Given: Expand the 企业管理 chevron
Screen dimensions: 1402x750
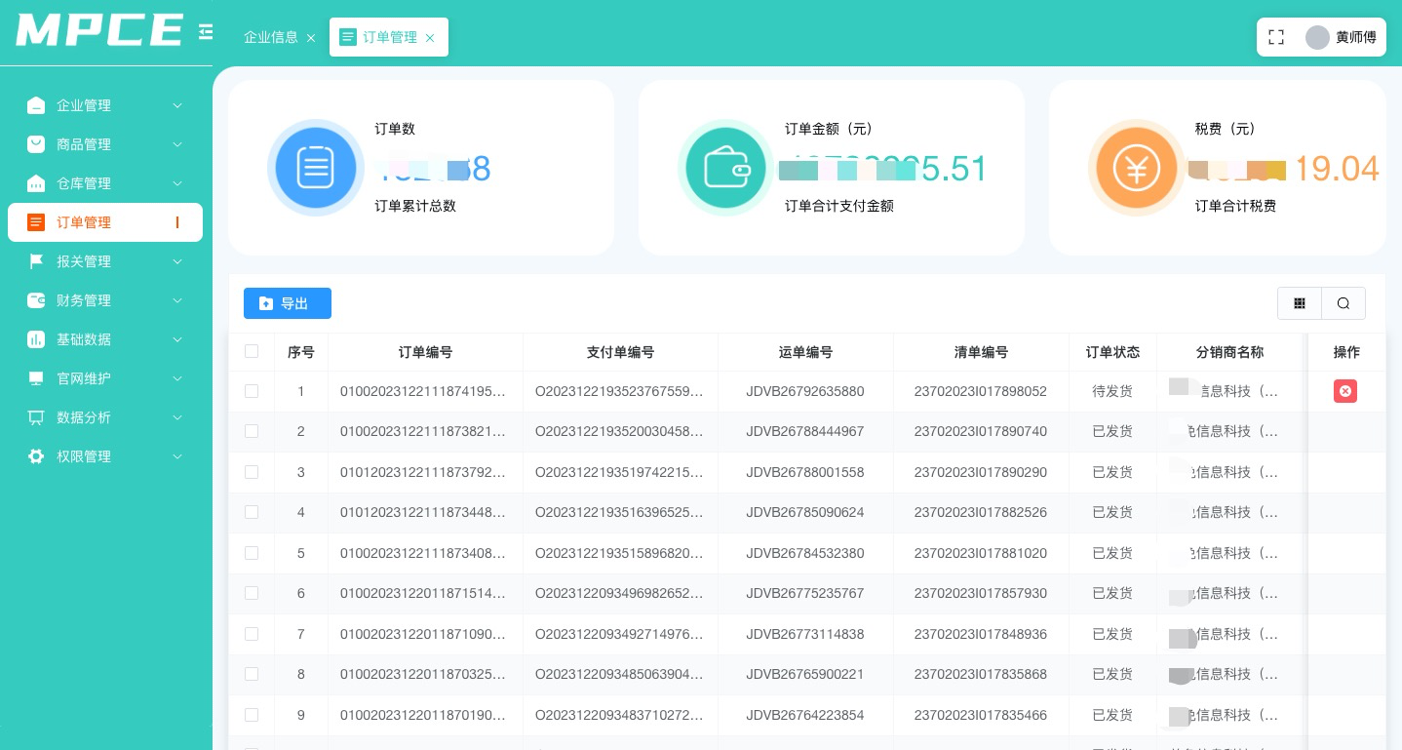Looking at the screenshot, I should [x=177, y=105].
